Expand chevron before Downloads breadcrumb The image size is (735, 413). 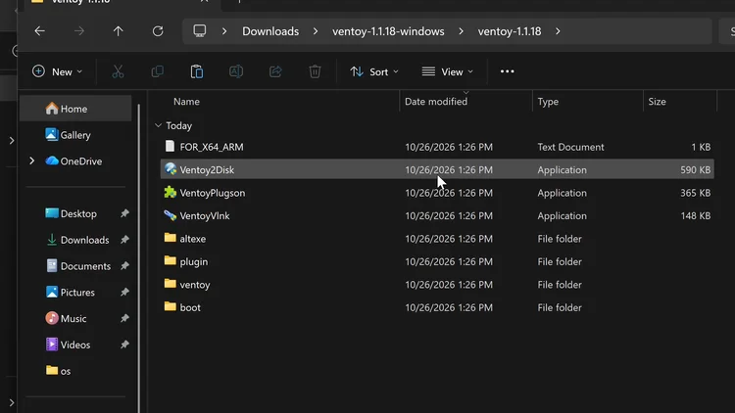(224, 31)
